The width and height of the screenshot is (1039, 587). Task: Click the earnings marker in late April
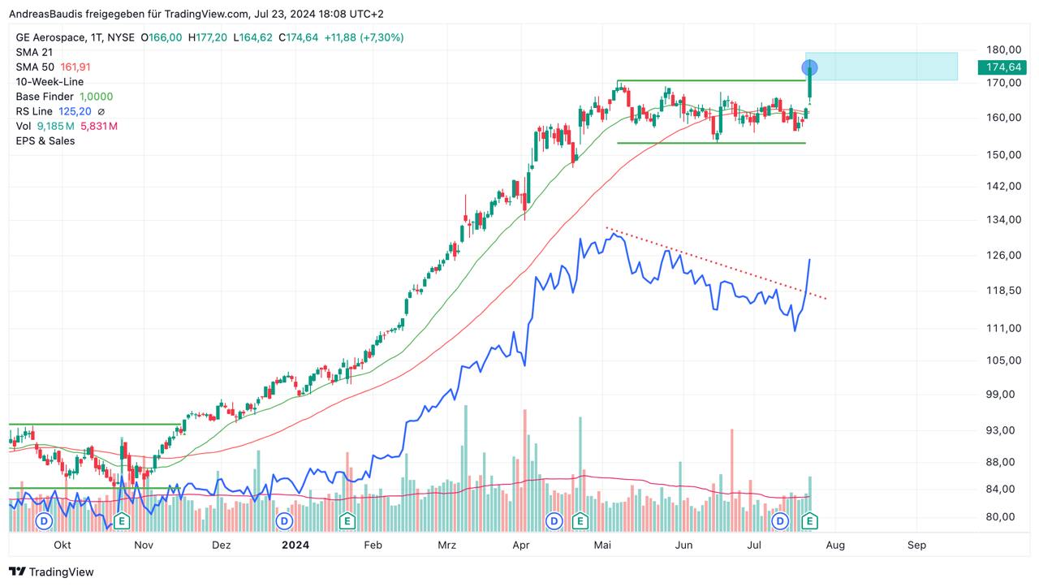(x=580, y=520)
